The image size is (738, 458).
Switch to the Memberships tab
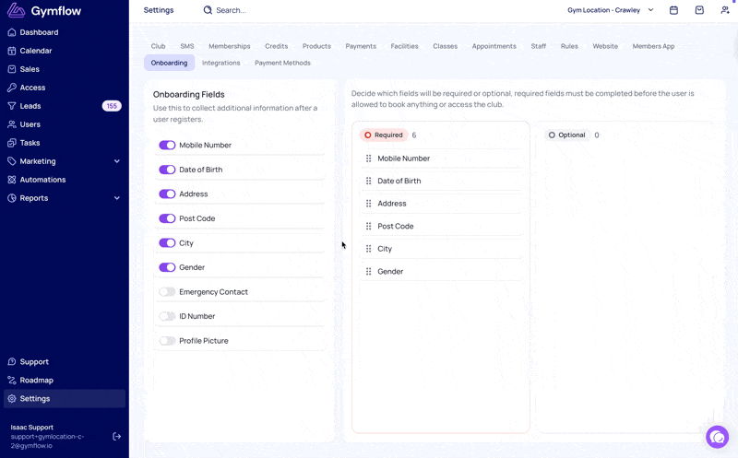(229, 46)
